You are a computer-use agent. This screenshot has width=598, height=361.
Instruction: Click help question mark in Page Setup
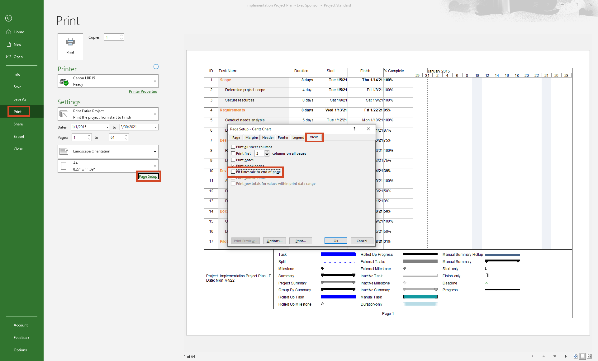[354, 129]
